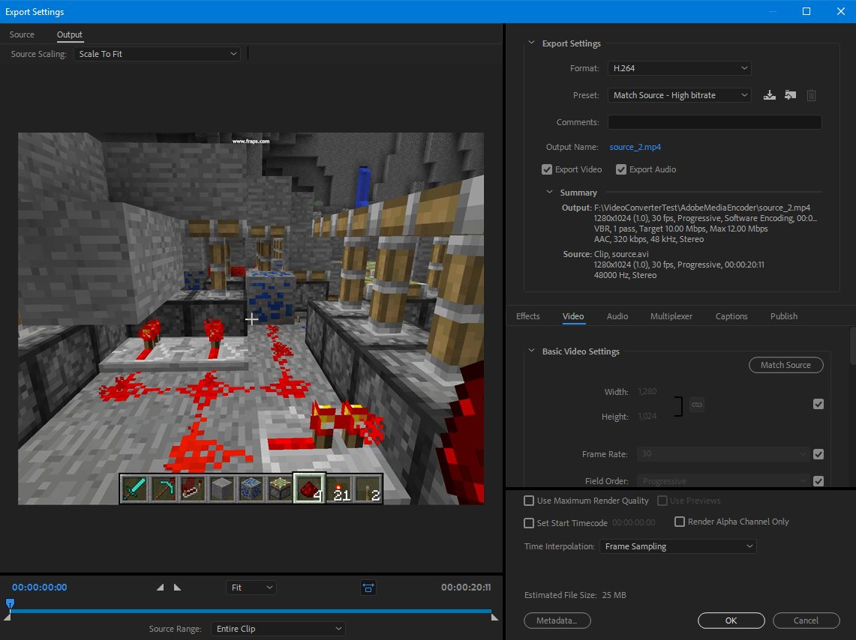Open the Source Range dropdown
856x640 pixels.
coord(278,629)
